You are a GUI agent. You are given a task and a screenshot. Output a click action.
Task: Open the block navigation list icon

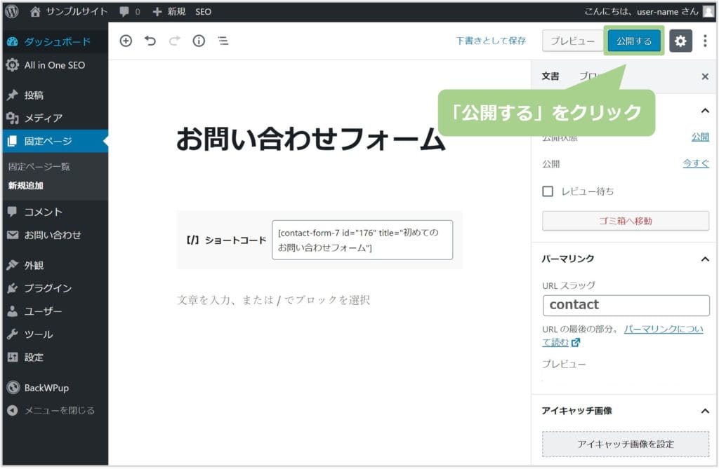(223, 41)
